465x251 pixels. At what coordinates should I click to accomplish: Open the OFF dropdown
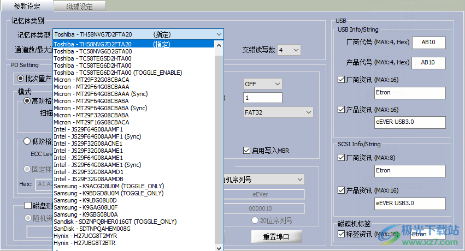point(262,84)
